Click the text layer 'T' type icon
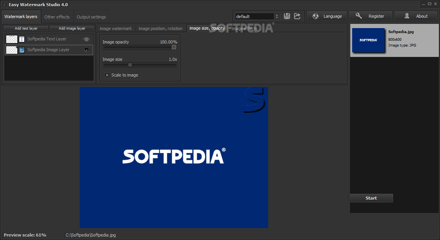 tap(22, 39)
